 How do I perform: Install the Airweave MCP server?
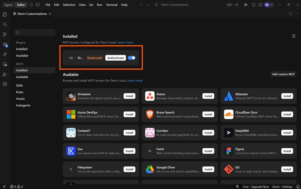coord(129,96)
